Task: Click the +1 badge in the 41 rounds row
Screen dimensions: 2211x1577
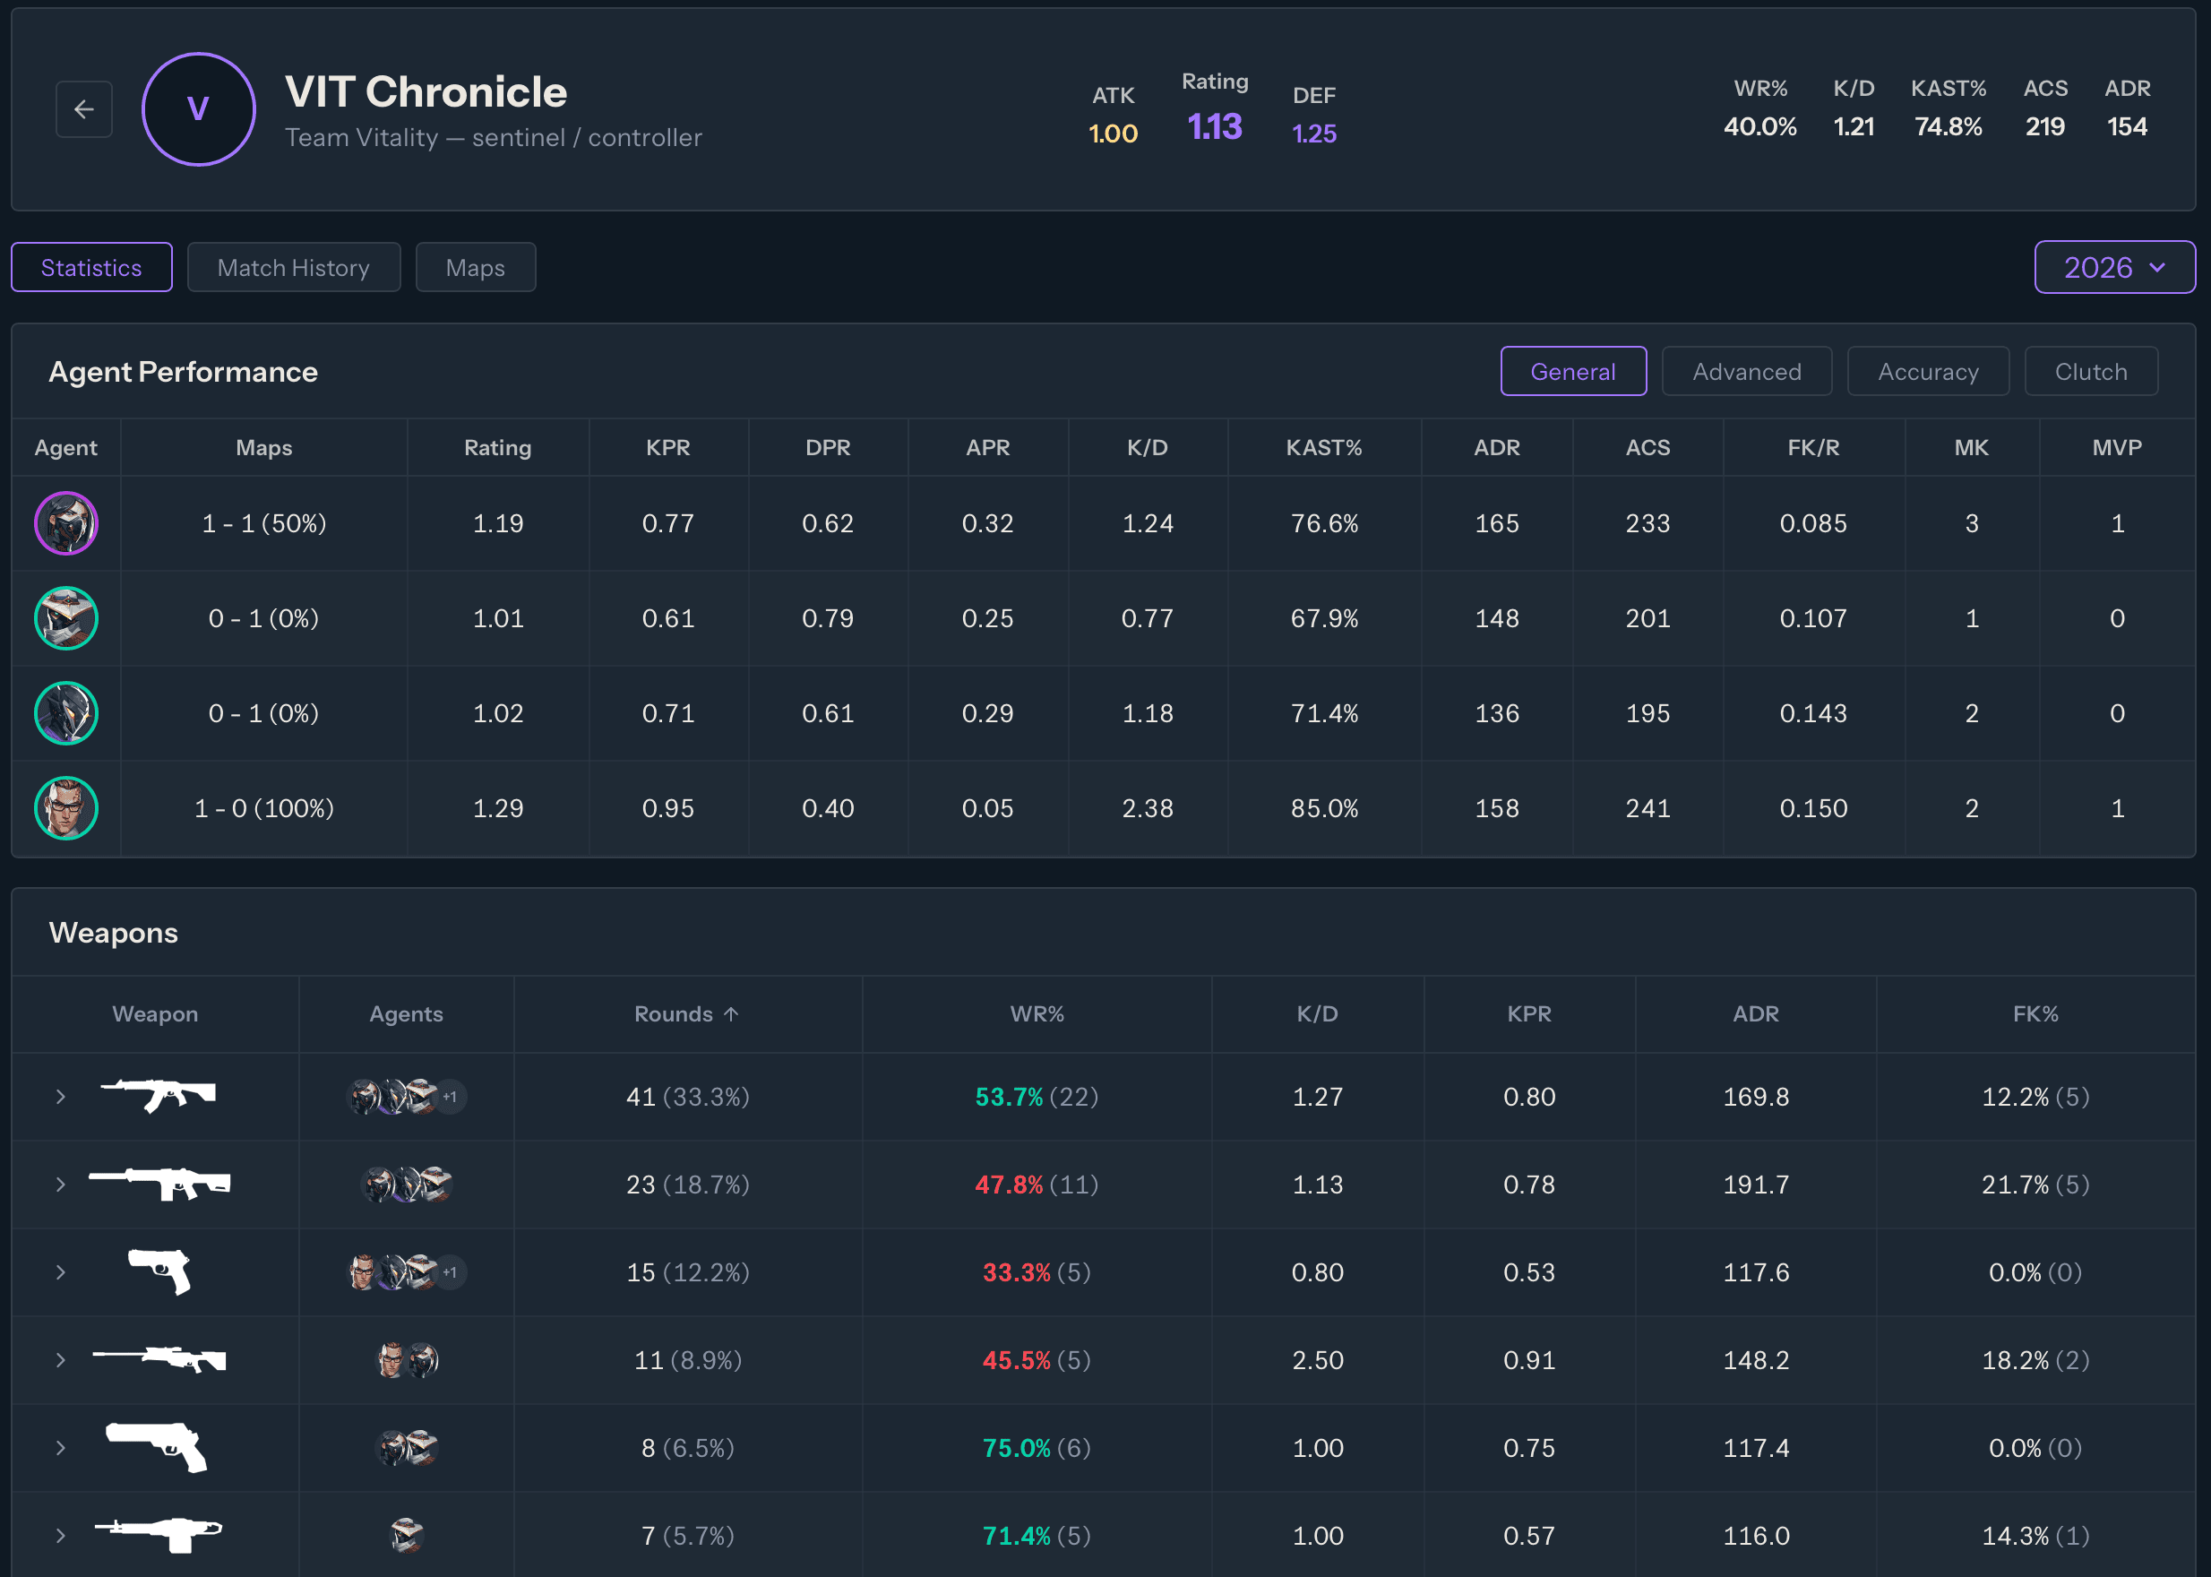Action: [x=450, y=1097]
